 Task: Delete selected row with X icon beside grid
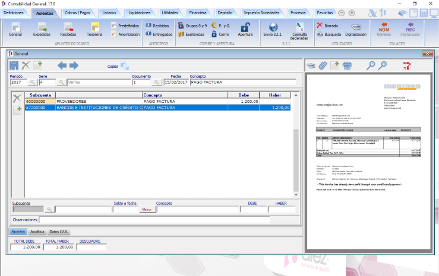(17, 98)
